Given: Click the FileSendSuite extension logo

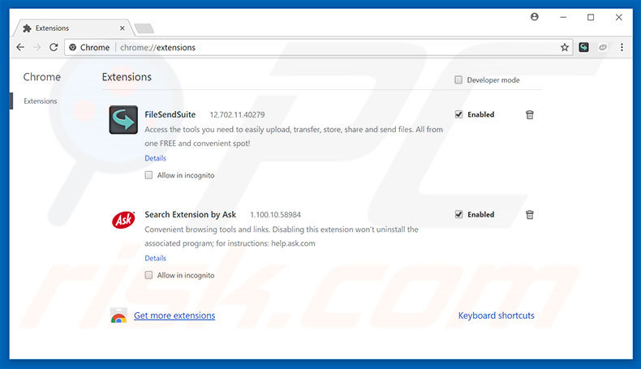Looking at the screenshot, I should pyautogui.click(x=123, y=120).
